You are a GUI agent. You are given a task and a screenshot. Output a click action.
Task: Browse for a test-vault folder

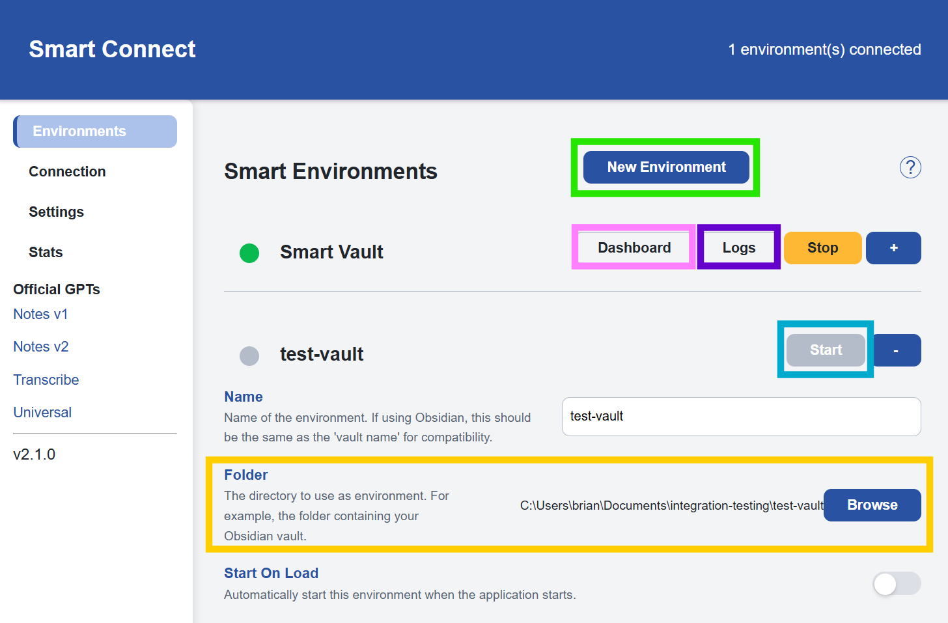point(872,505)
